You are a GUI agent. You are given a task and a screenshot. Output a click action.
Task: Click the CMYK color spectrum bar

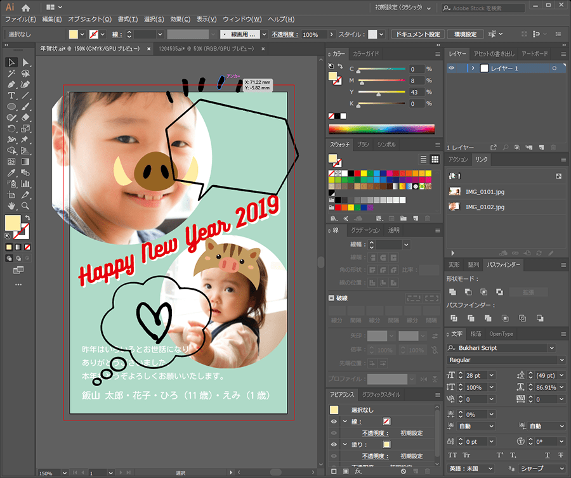381,129
